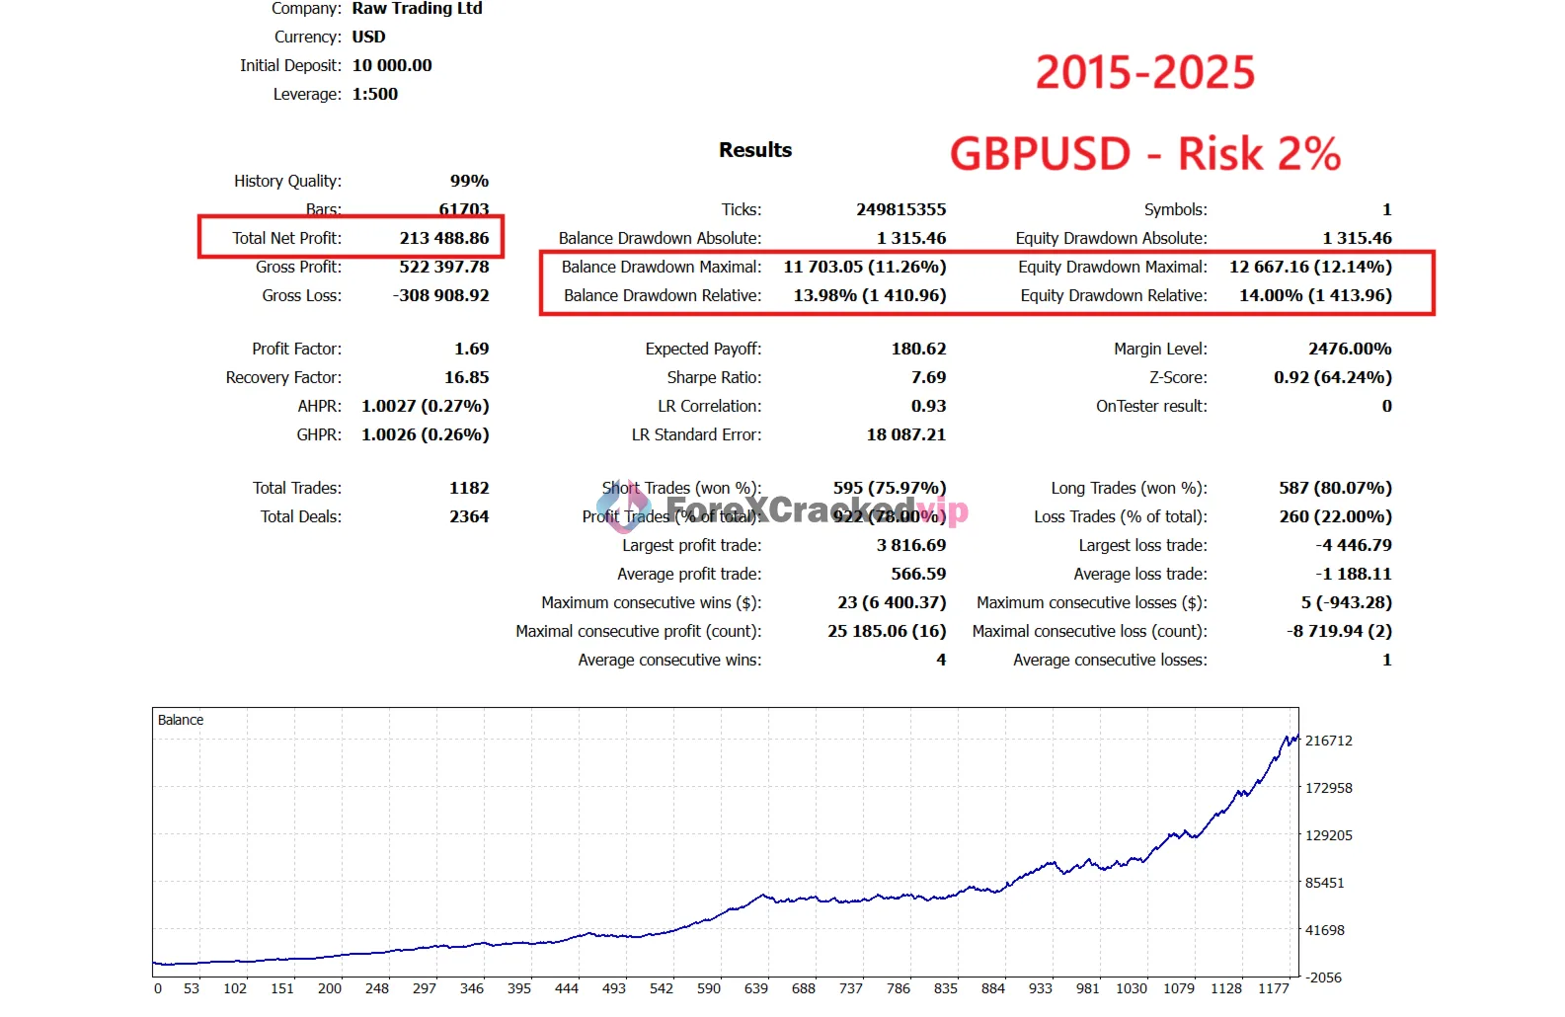
Task: Click the 639 tick on chart x-axis
Action: pos(755,988)
